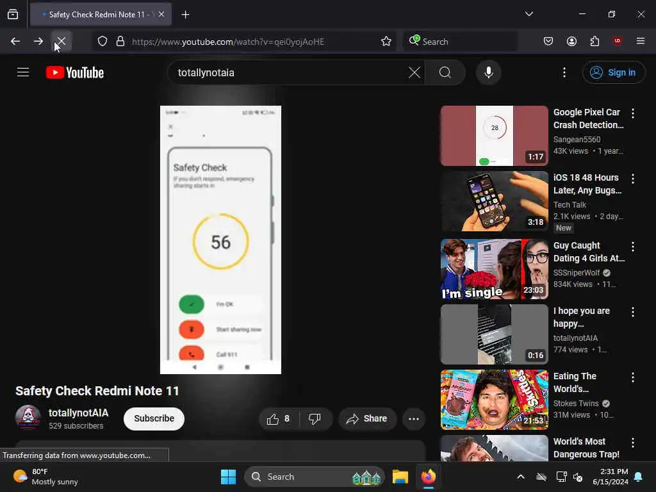The height and width of the screenshot is (492, 656).
Task: Share the Safety Check video
Action: (367, 419)
